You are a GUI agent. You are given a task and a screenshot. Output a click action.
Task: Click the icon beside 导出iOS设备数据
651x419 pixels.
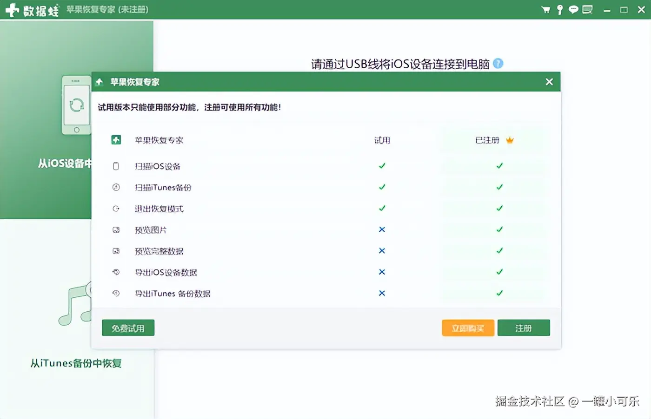(x=116, y=272)
